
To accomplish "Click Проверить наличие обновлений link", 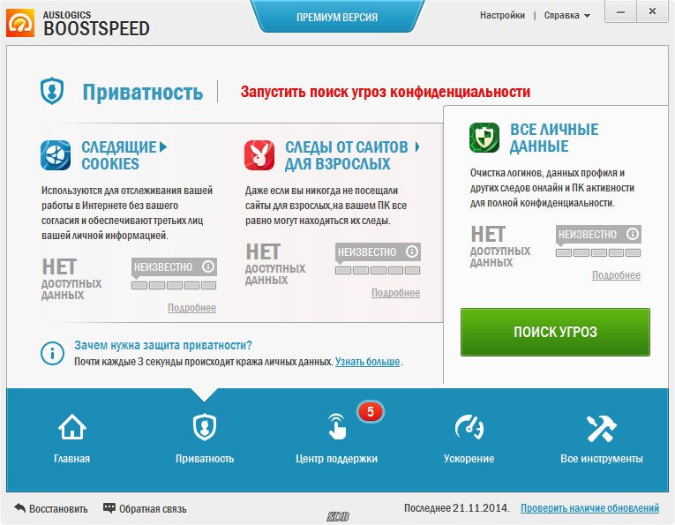I will [589, 508].
